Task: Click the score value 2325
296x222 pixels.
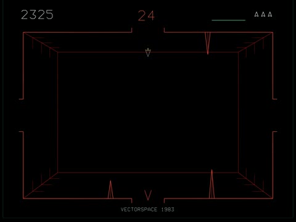Action: pyautogui.click(x=37, y=15)
